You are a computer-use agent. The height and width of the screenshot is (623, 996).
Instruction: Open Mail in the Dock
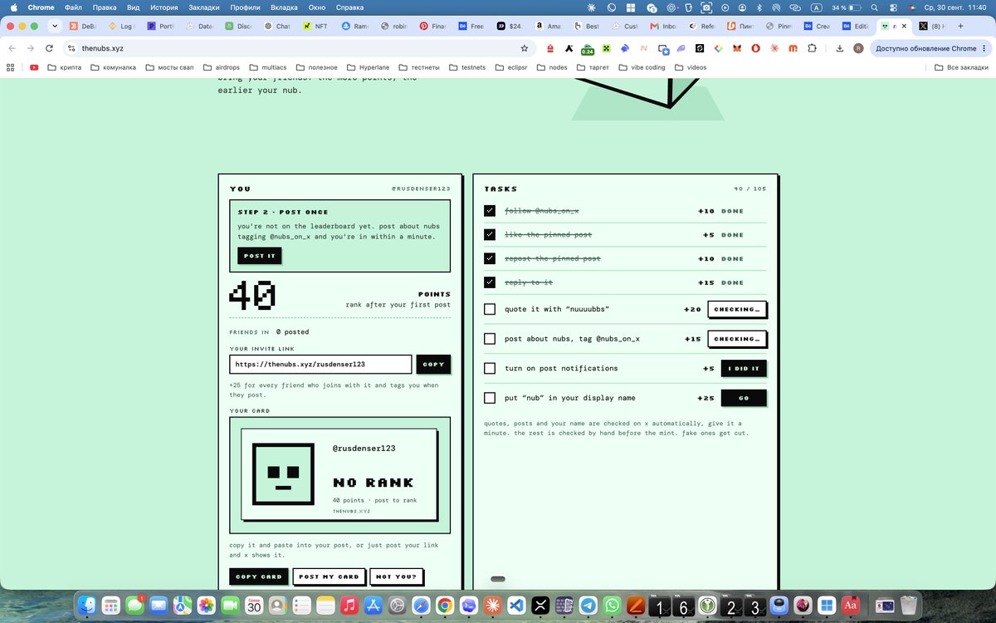click(x=159, y=606)
